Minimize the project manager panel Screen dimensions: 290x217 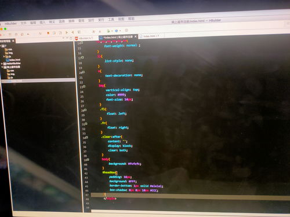[x=67, y=38]
